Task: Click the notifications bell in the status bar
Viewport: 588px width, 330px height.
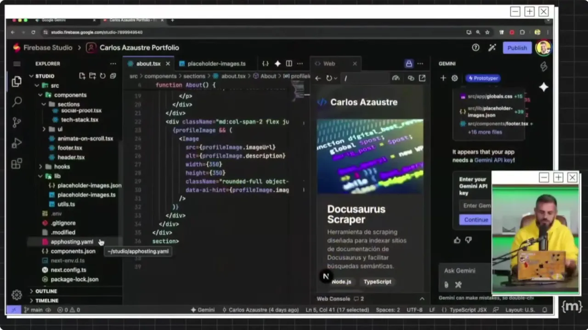Action: pos(545,310)
